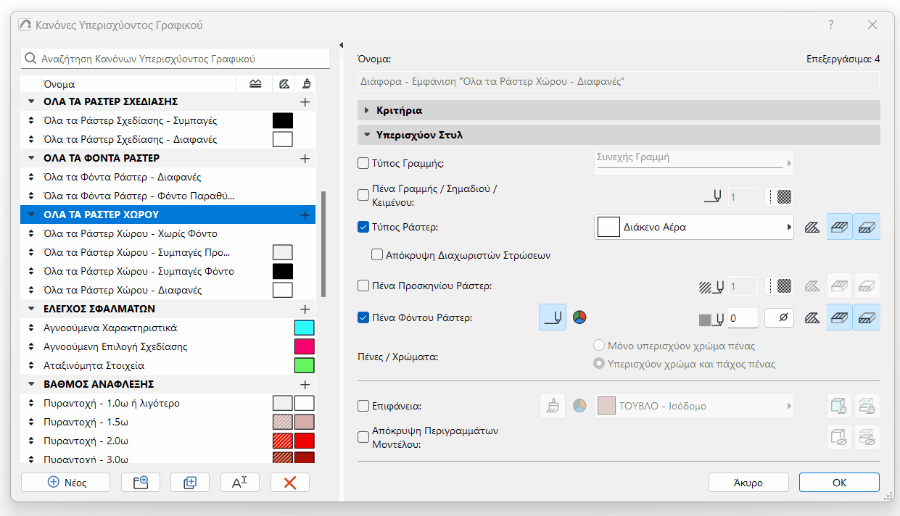This screenshot has width=900, height=516.
Task: Collapse left panel with the splitter arrow
Action: (341, 45)
